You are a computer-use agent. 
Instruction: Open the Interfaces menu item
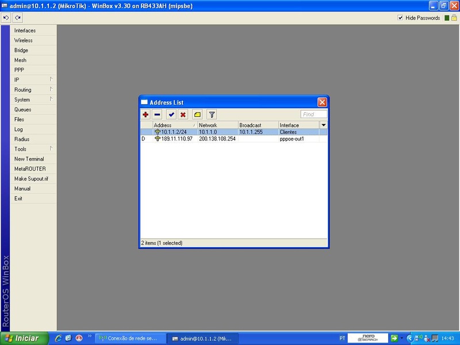click(x=33, y=30)
